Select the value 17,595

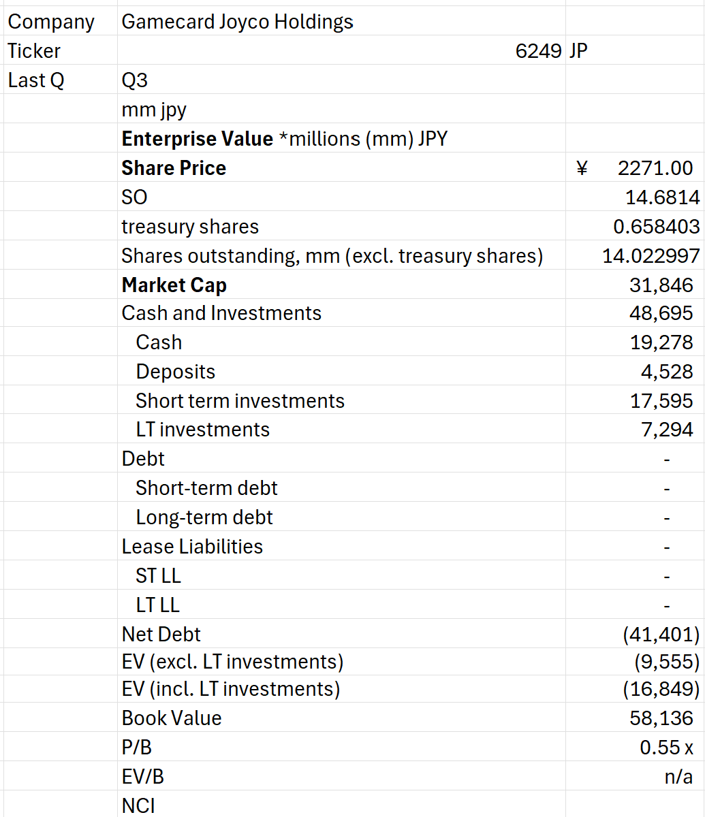click(661, 401)
